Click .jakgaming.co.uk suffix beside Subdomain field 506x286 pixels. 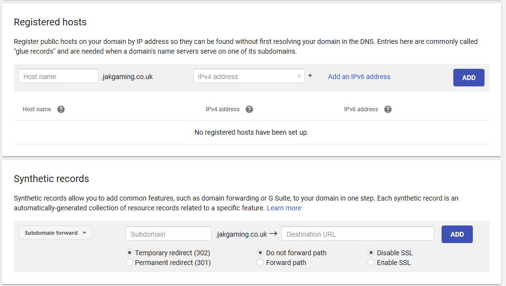click(x=242, y=234)
